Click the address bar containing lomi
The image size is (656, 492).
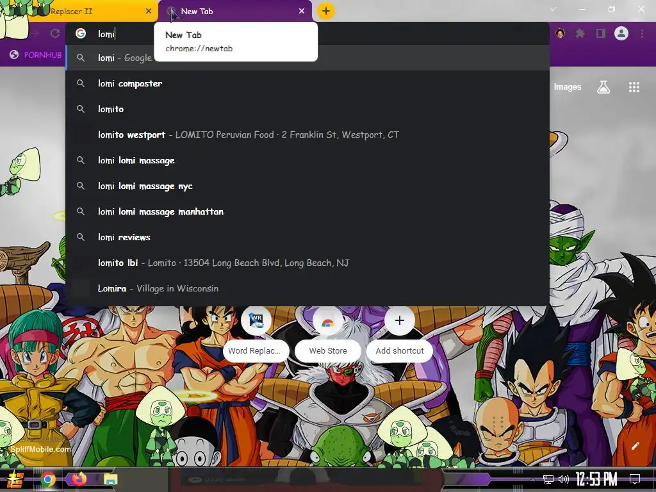pos(307,33)
